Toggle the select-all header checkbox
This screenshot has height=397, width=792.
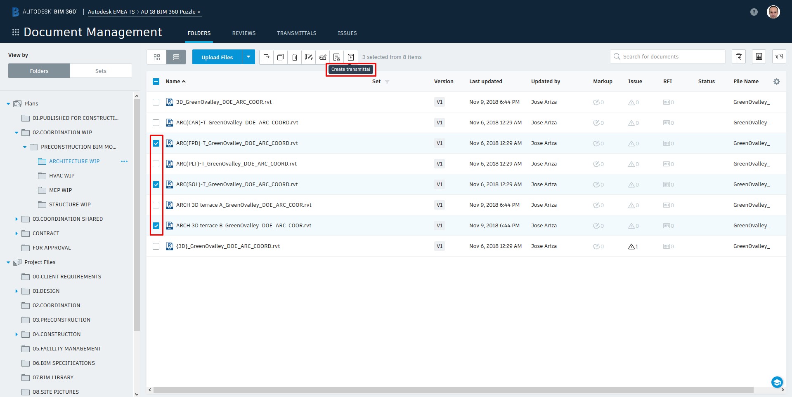[x=156, y=82]
